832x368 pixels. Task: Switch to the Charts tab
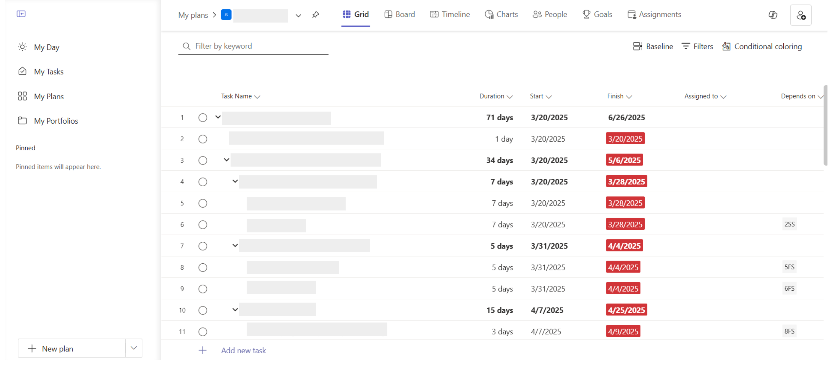point(501,14)
